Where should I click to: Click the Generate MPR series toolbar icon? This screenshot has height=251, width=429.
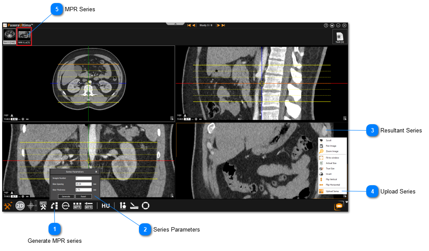click(x=55, y=206)
